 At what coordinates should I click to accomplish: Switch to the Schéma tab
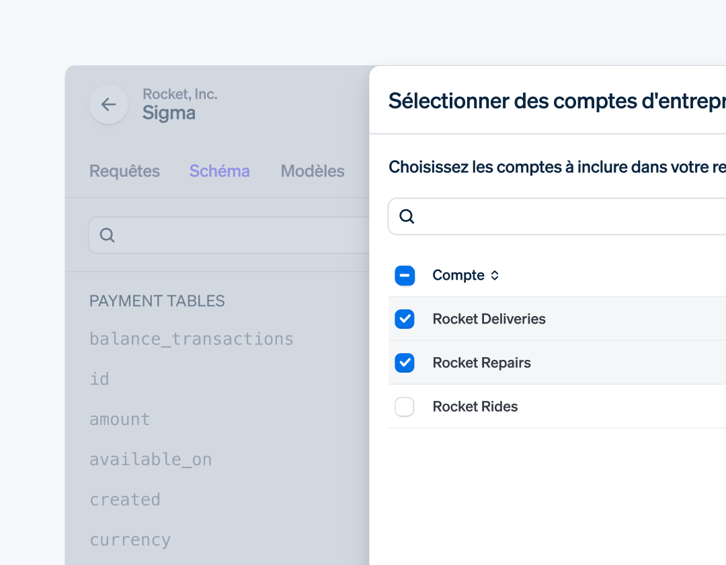pos(219,171)
